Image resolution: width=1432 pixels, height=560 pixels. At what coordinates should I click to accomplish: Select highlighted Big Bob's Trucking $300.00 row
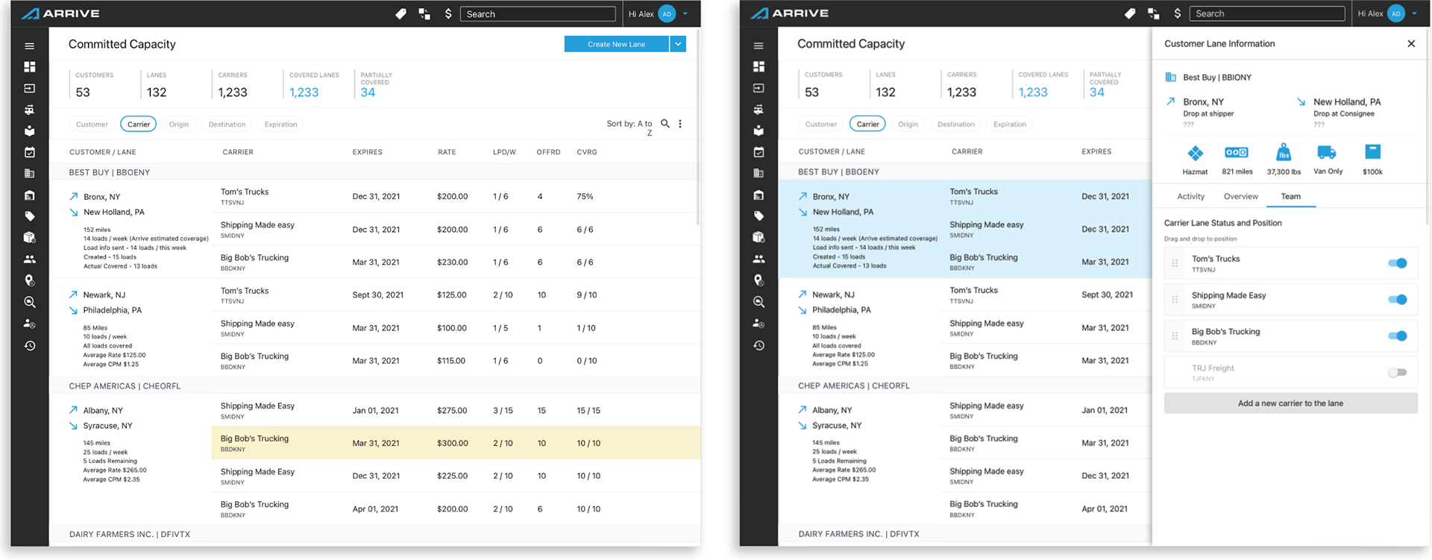click(x=456, y=443)
